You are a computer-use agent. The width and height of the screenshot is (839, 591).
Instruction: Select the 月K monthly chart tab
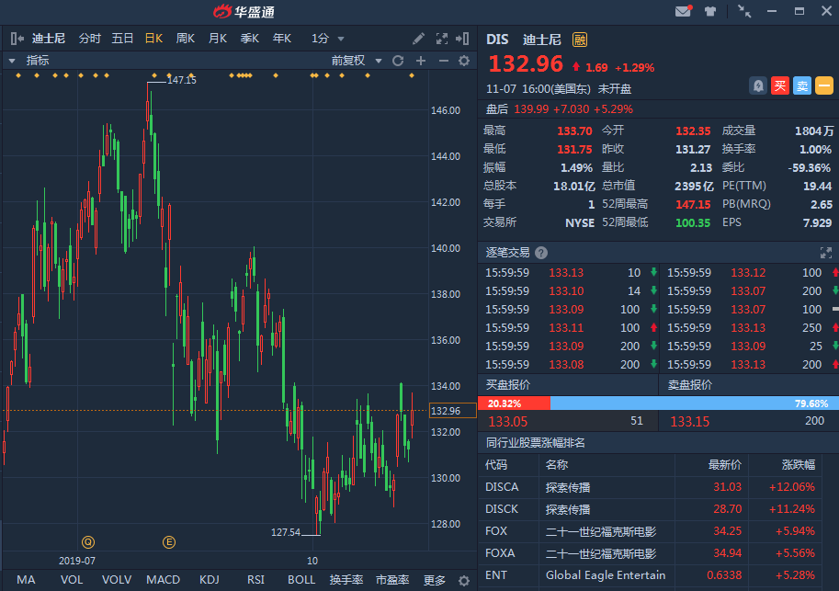pos(217,39)
